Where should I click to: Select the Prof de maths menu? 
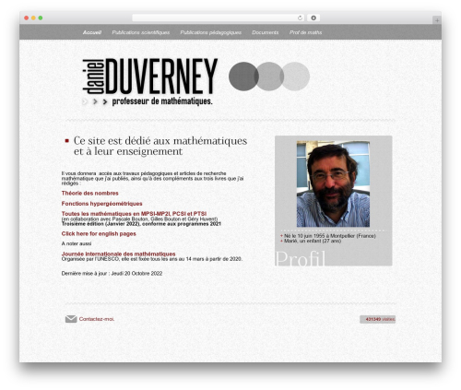[305, 32]
